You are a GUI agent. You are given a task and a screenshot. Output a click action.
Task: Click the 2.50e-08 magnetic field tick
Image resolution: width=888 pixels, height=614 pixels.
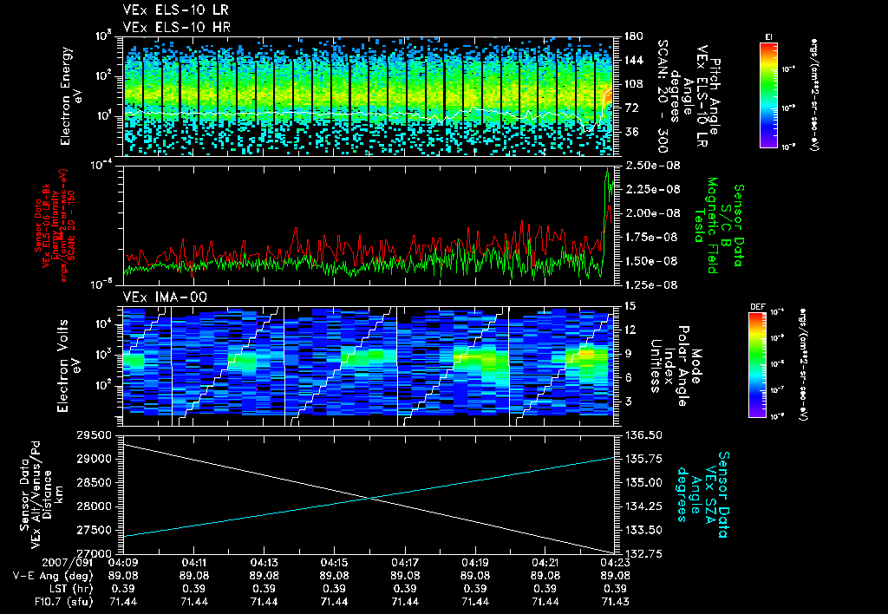[652, 166]
